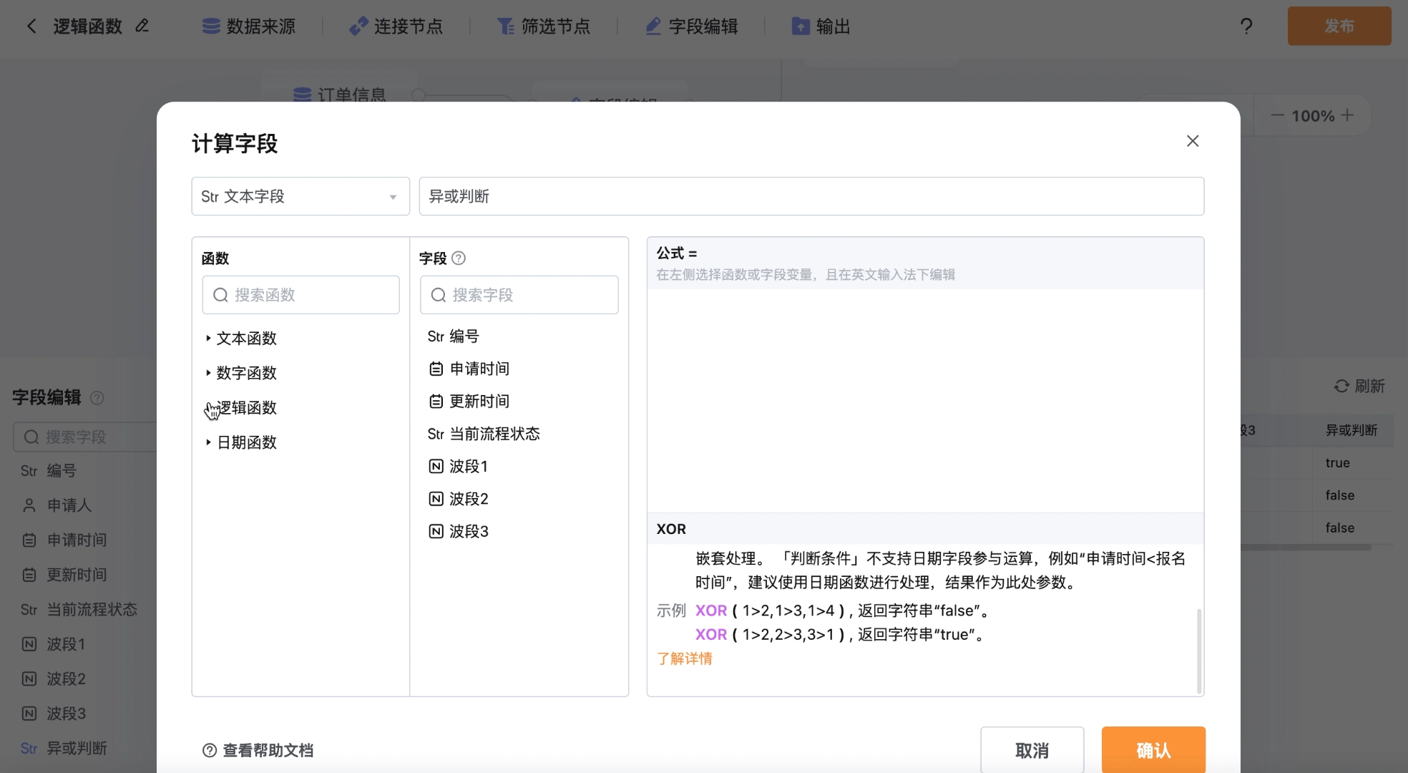
Task: Select 当前流程状态 in background sidebar list
Action: [79, 610]
